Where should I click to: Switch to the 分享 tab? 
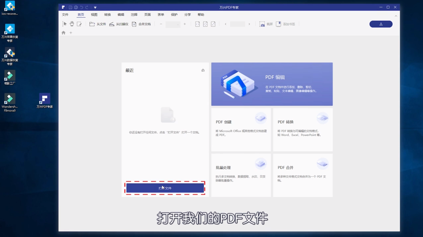coord(187,15)
